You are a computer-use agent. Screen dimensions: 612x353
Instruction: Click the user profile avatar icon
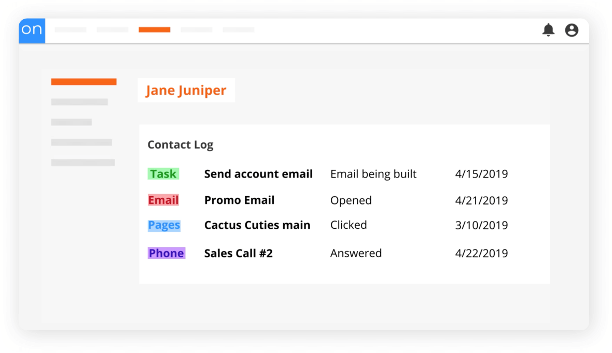coord(571,30)
